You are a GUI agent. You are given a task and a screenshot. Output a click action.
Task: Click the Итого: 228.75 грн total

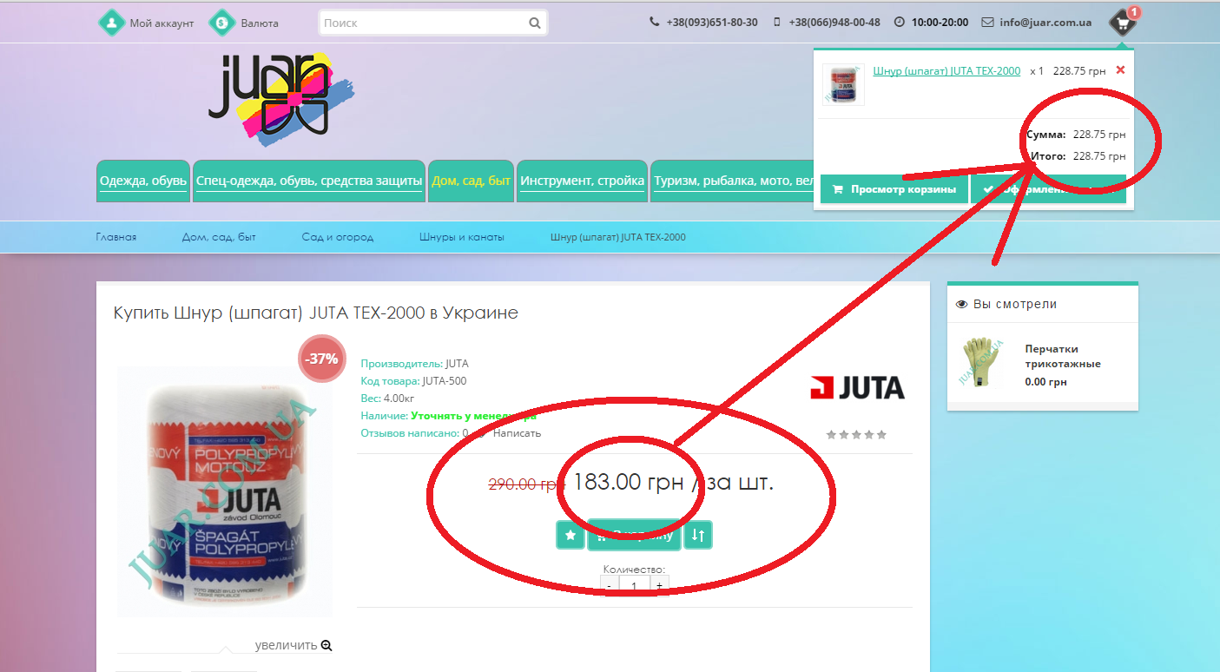point(1077,156)
